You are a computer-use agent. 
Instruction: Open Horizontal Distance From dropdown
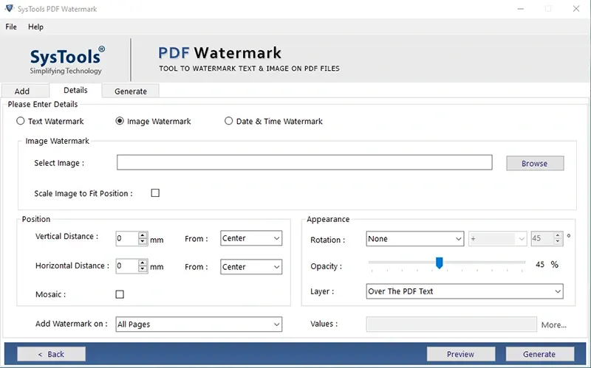251,267
